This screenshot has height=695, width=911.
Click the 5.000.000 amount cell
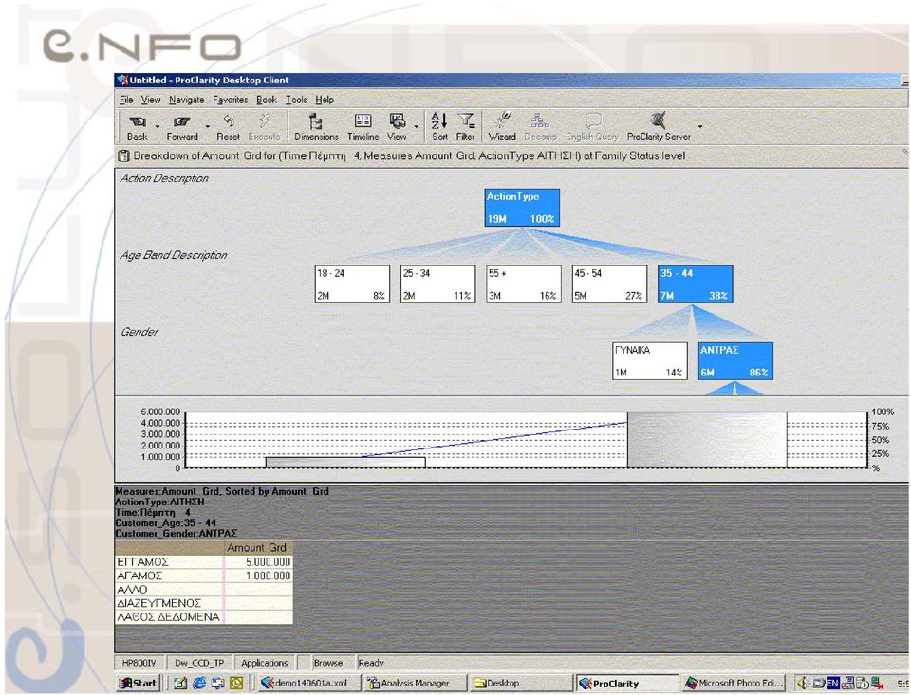click(x=258, y=562)
